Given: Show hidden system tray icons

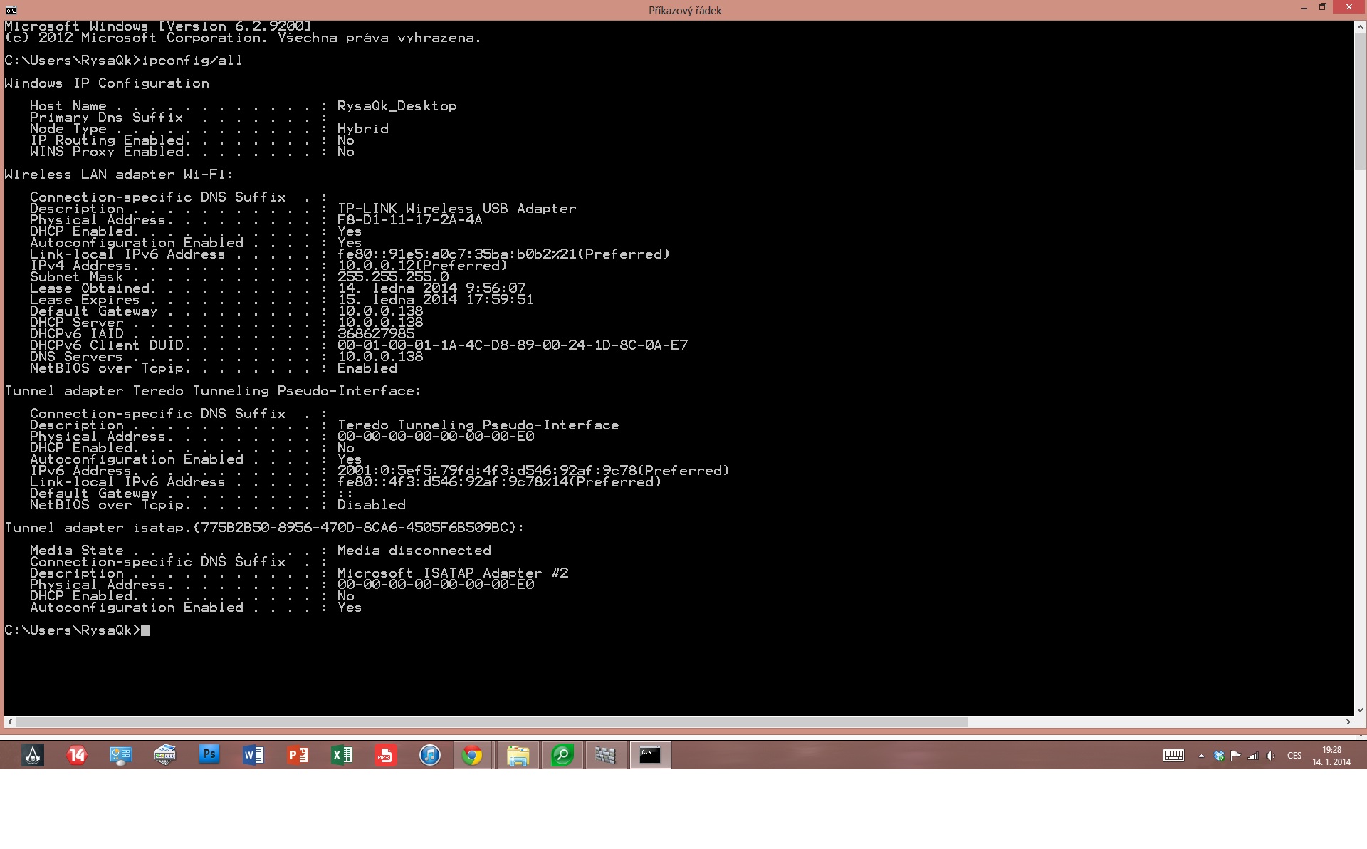Looking at the screenshot, I should pos(1201,756).
